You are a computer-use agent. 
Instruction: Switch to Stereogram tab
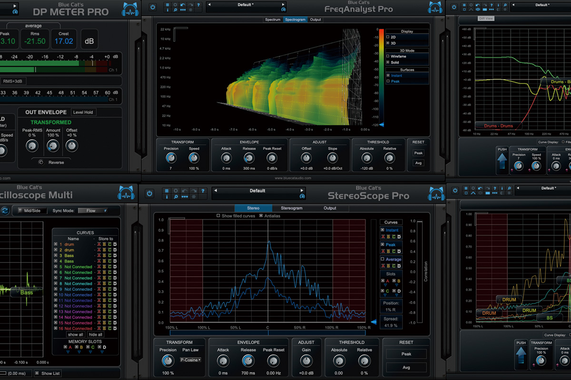(291, 208)
